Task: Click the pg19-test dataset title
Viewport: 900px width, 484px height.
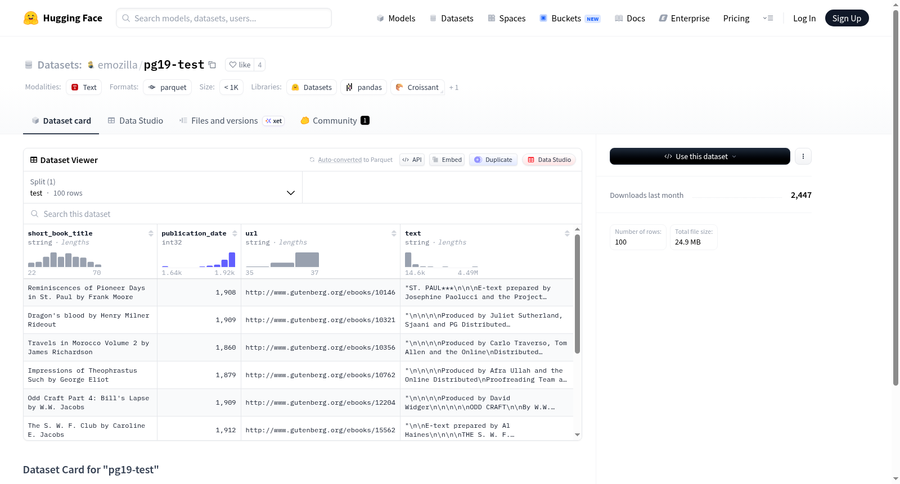Action: click(x=174, y=65)
